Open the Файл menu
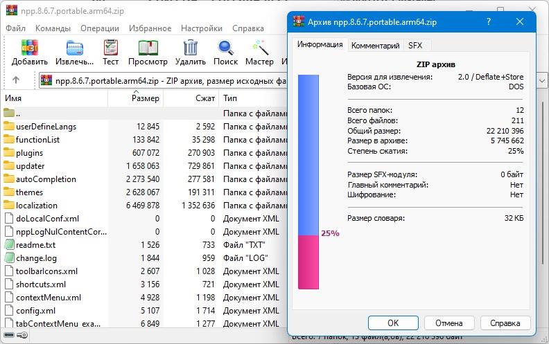Image resolution: width=549 pixels, height=344 pixels. point(15,28)
